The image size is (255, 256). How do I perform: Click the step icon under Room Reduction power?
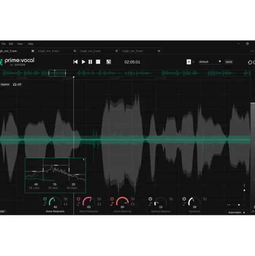[x=78, y=204]
